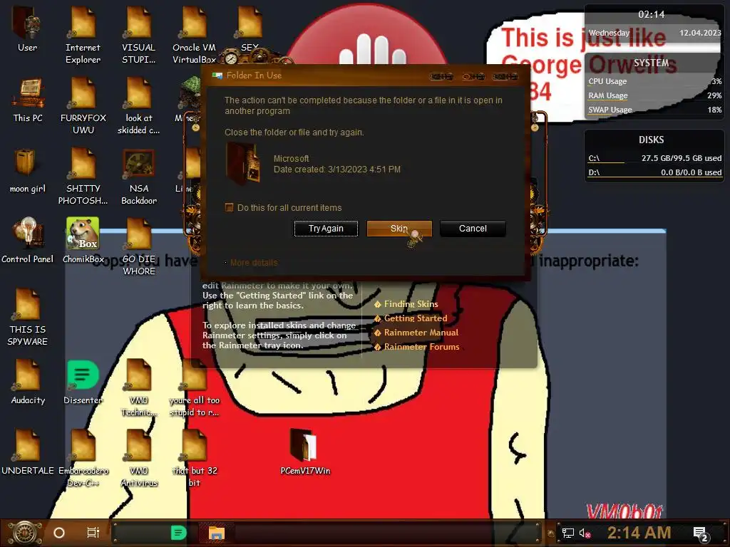Launch the ChomikBox desktop shortcut
Image resolution: width=730 pixels, height=547 pixels.
pyautogui.click(x=83, y=240)
